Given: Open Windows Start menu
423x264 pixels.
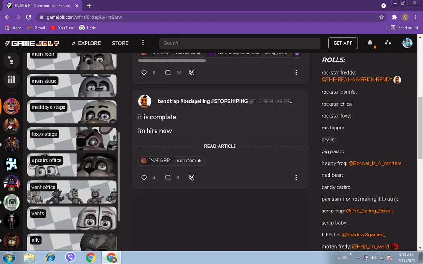Looking at the screenshot, I should [9, 258].
